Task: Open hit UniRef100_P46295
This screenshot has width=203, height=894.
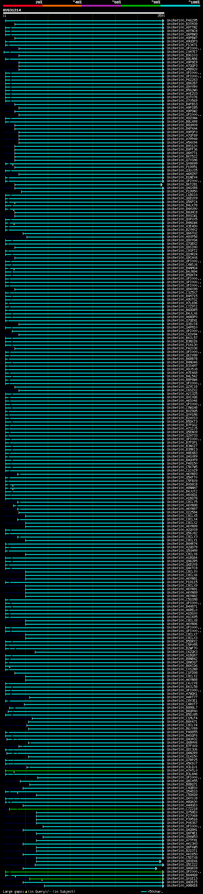Action: [182, 21]
